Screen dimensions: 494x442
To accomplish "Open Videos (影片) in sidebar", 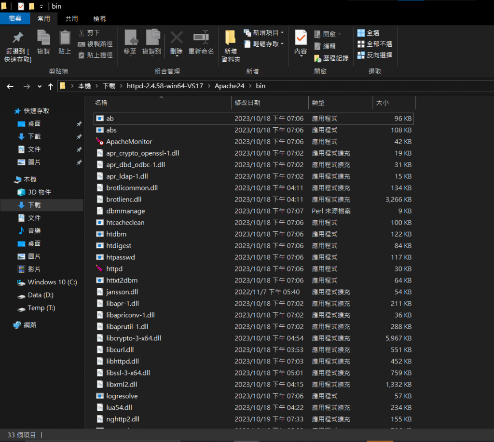I will (x=29, y=269).
